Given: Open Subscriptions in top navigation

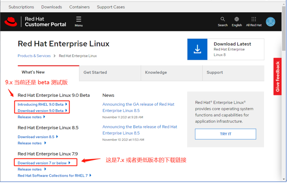Looking at the screenshot, I should [21, 7].
